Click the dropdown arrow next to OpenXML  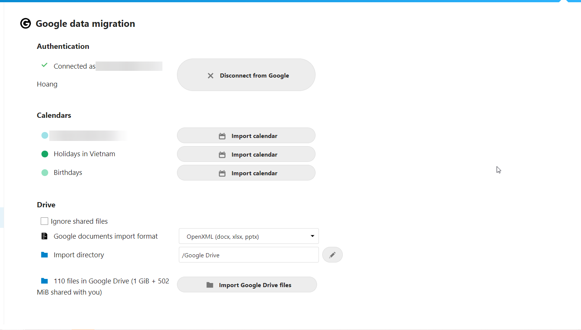click(x=312, y=236)
